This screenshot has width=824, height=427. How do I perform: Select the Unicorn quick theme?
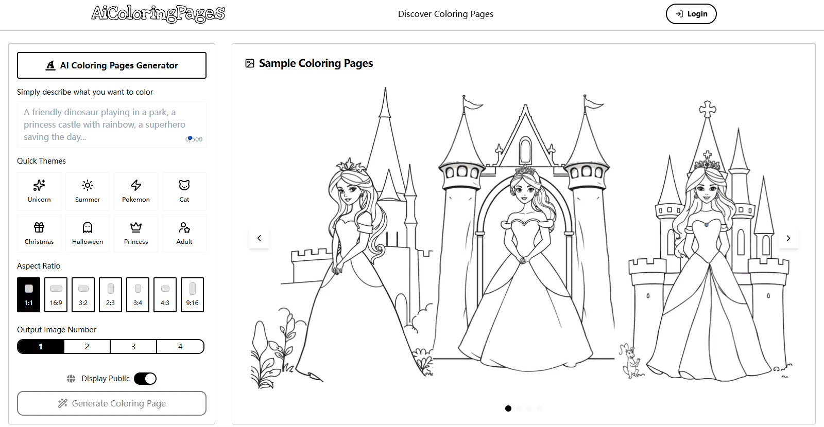coord(39,191)
